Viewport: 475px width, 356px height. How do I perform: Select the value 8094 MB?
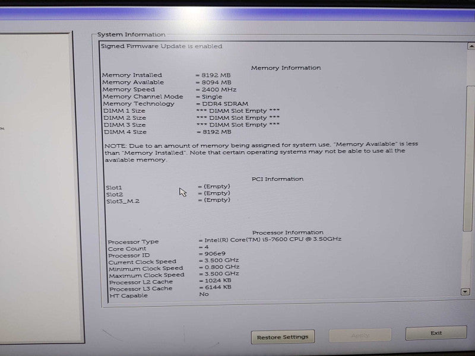point(216,82)
